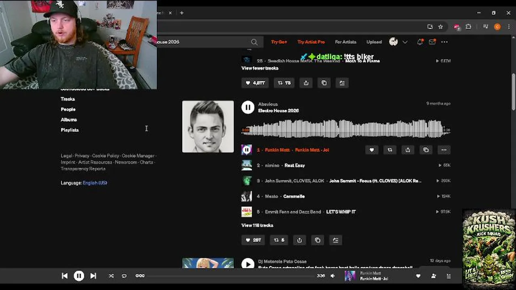516x290 pixels.
Task: Click View fewer tracks
Action: pos(260,68)
